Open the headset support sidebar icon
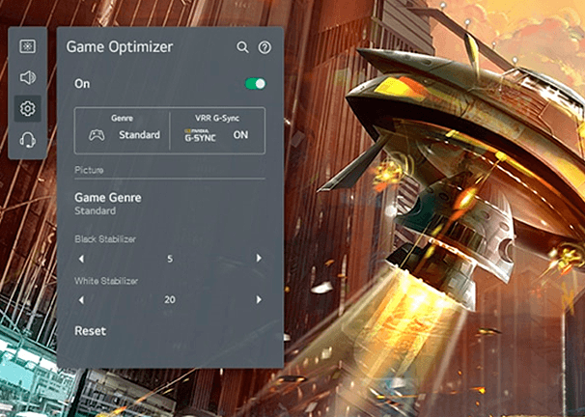 tap(27, 141)
